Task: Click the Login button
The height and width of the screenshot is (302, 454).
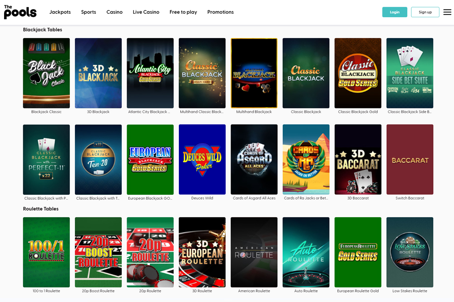Action: coord(395,12)
